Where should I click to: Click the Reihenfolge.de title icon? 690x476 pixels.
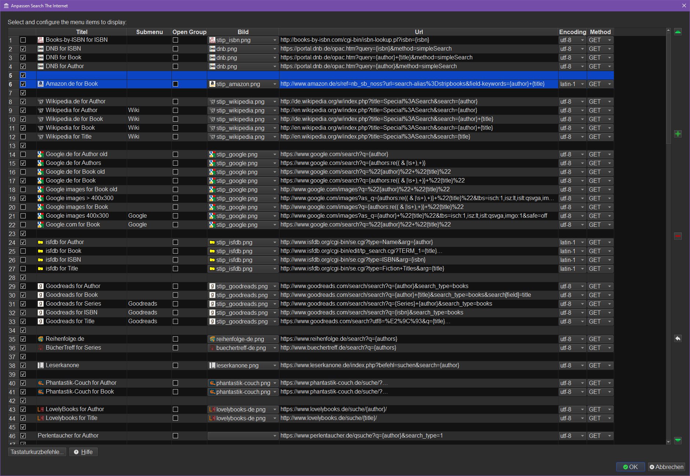pos(41,339)
